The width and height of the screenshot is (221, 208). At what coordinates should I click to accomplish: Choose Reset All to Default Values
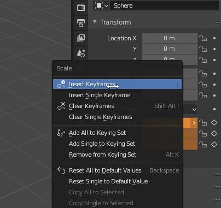click(117, 170)
